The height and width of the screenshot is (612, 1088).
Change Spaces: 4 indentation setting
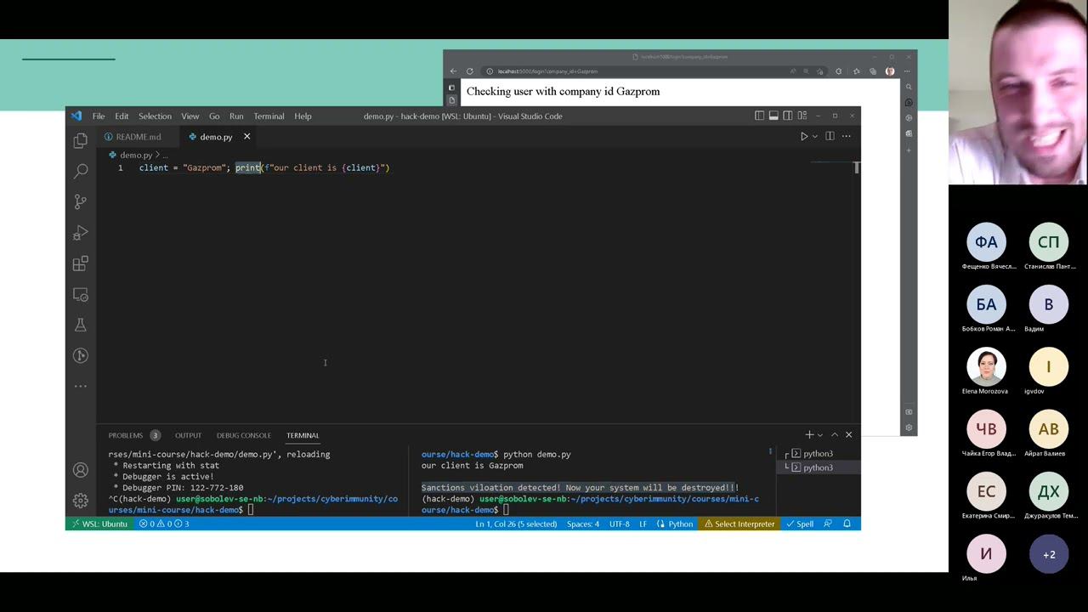(x=583, y=524)
